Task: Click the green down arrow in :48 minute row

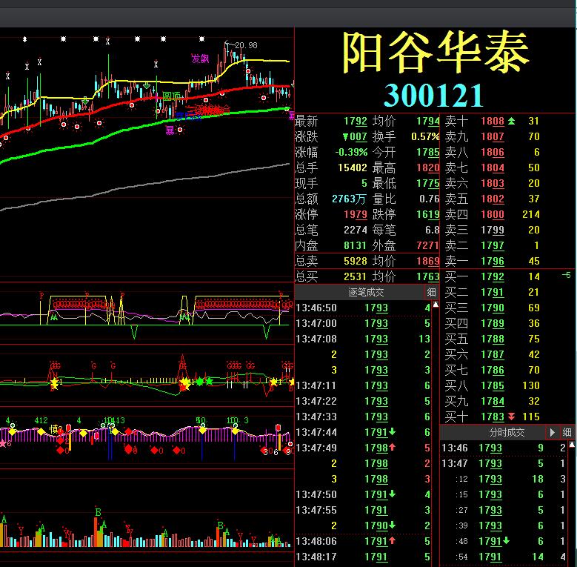Action: pos(507,540)
